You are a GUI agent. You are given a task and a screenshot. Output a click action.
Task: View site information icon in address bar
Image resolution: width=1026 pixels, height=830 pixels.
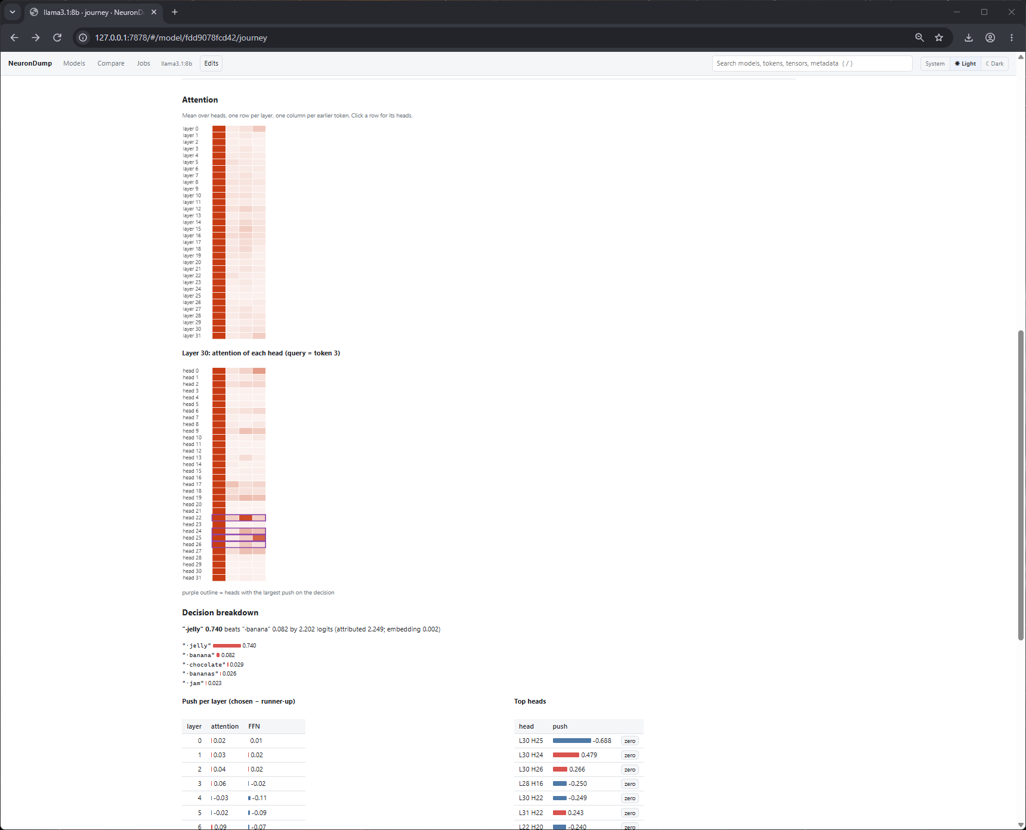[83, 38]
